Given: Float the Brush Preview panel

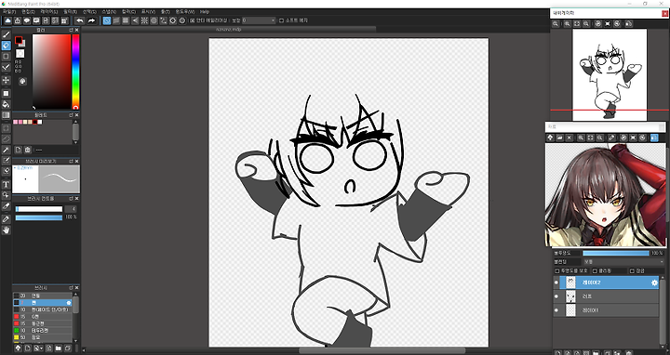Looking at the screenshot, I should click(71, 162).
